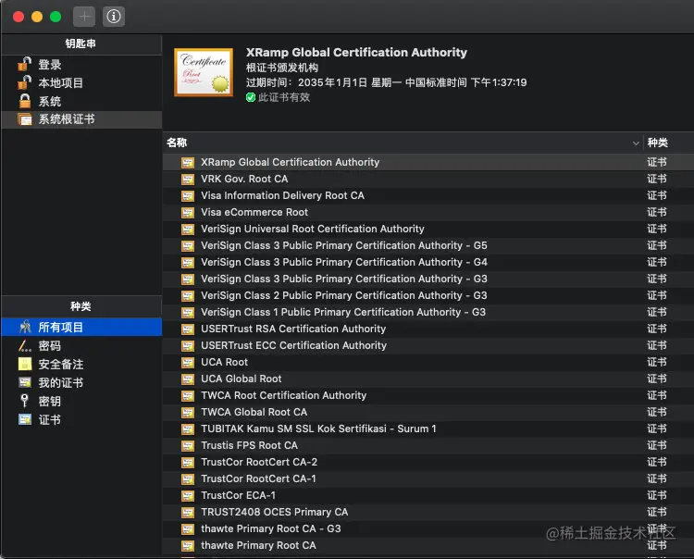694x559 pixels.
Task: Click the XRamp Global Certification Authority title
Action: point(356,52)
